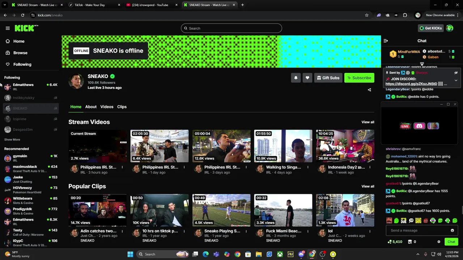Open the emoji picker in message box
463x260 pixels.
pos(452,230)
